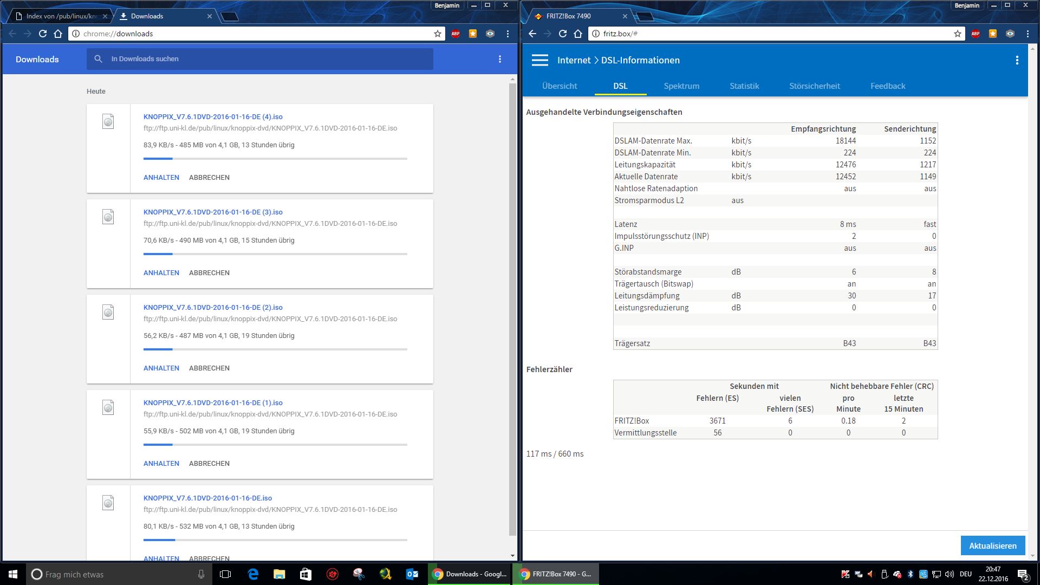Screen dimensions: 1040x585
Task: Click the Aktualisieren button
Action: point(992,545)
